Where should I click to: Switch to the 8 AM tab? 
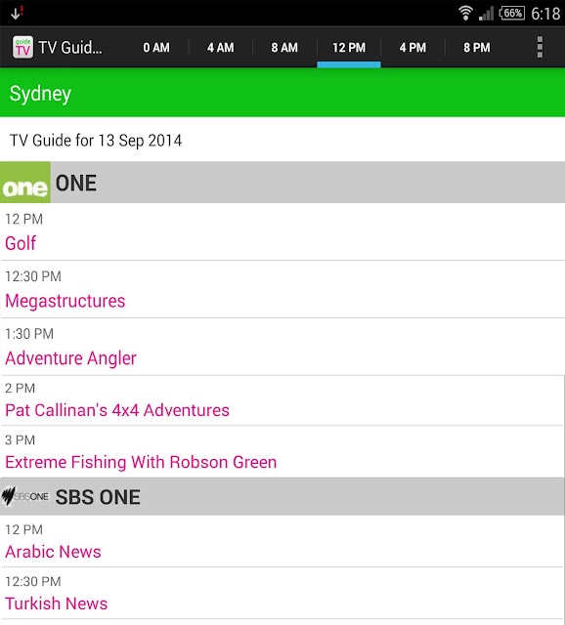click(284, 48)
